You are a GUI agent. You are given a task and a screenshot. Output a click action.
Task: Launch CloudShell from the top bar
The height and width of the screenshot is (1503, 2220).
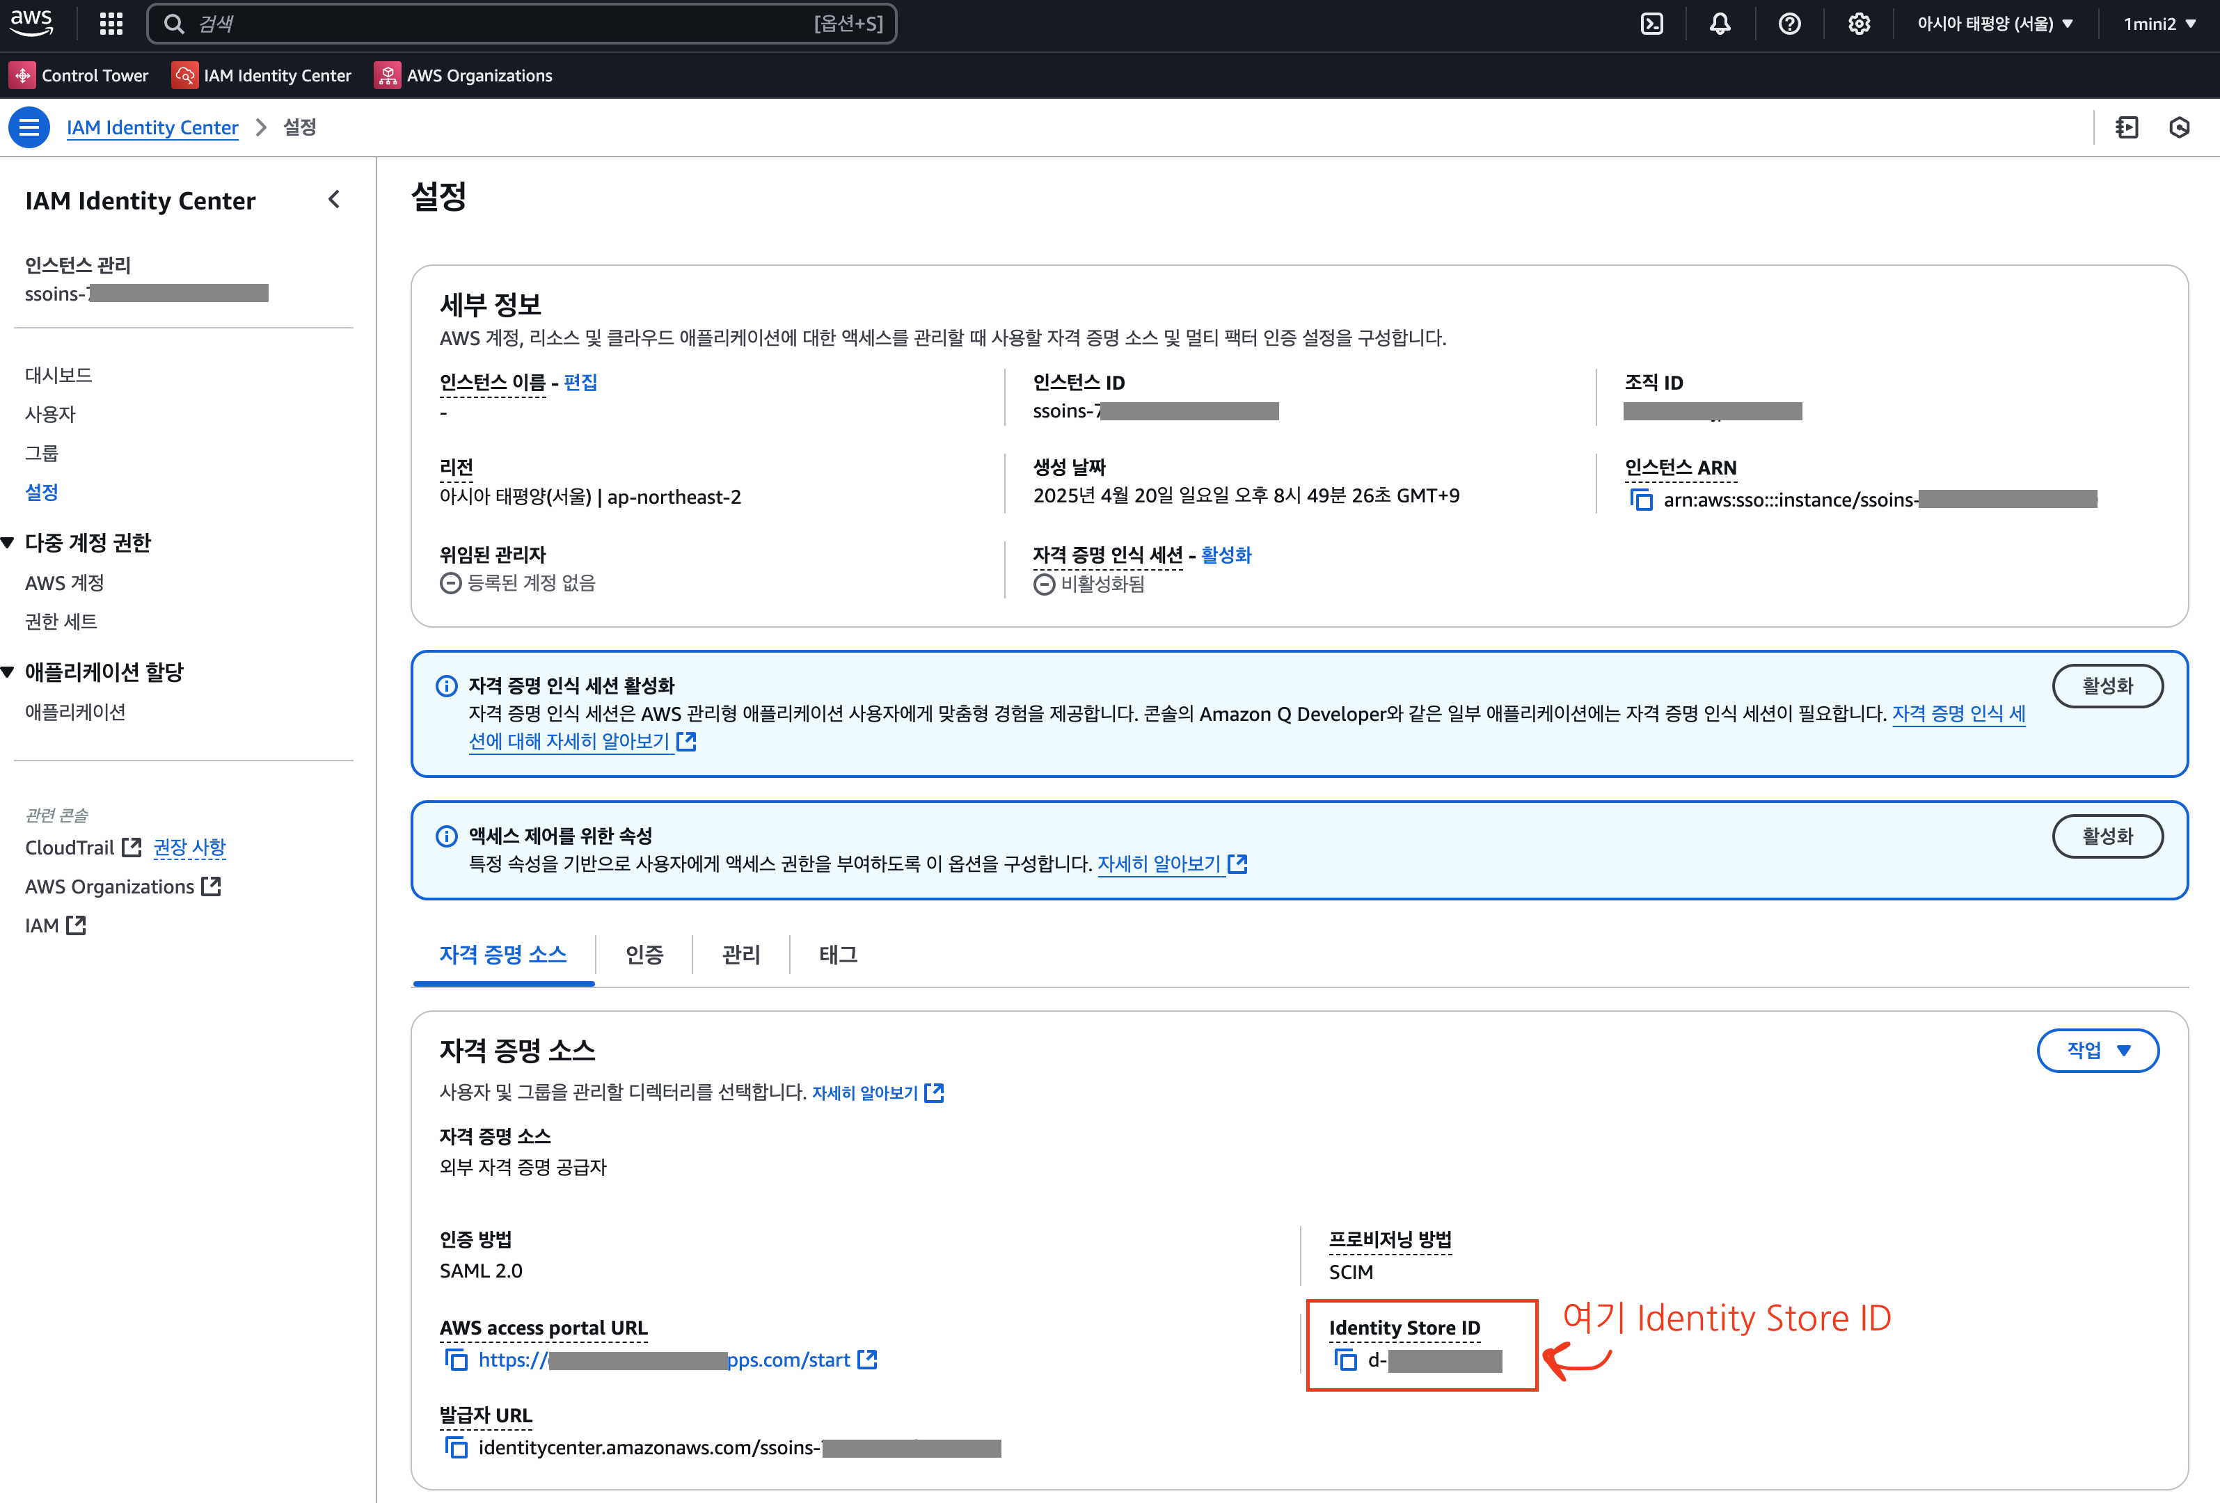point(1651,24)
